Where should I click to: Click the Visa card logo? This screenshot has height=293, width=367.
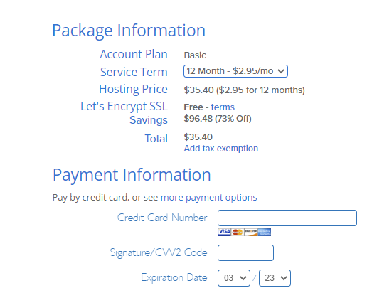(x=224, y=232)
